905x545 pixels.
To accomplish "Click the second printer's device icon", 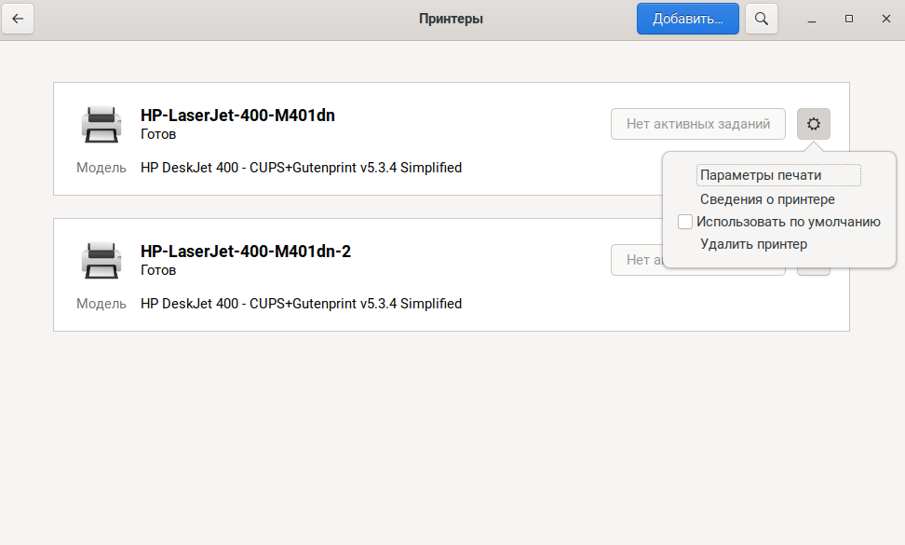I will 101,260.
